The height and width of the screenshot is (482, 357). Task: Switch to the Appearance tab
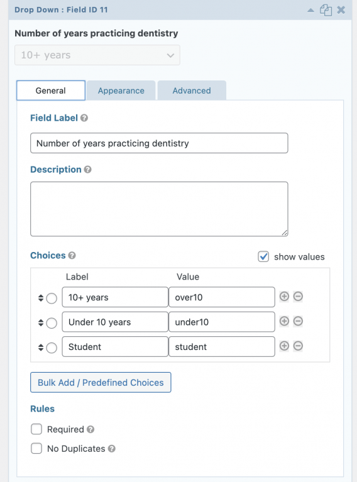point(121,90)
